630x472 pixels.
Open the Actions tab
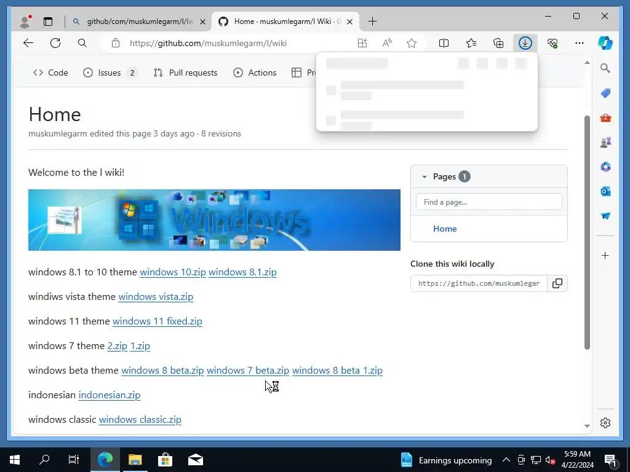tap(255, 73)
